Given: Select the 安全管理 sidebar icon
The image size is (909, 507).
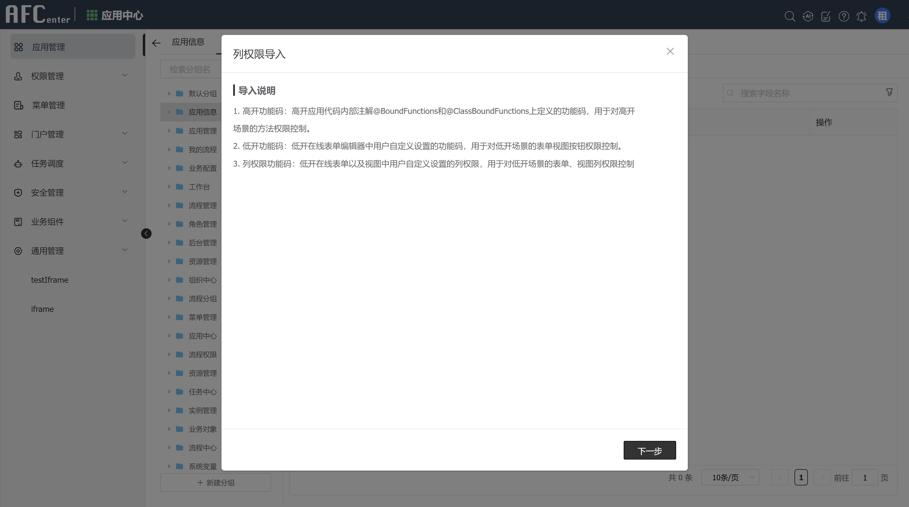Looking at the screenshot, I should pyautogui.click(x=18, y=192).
